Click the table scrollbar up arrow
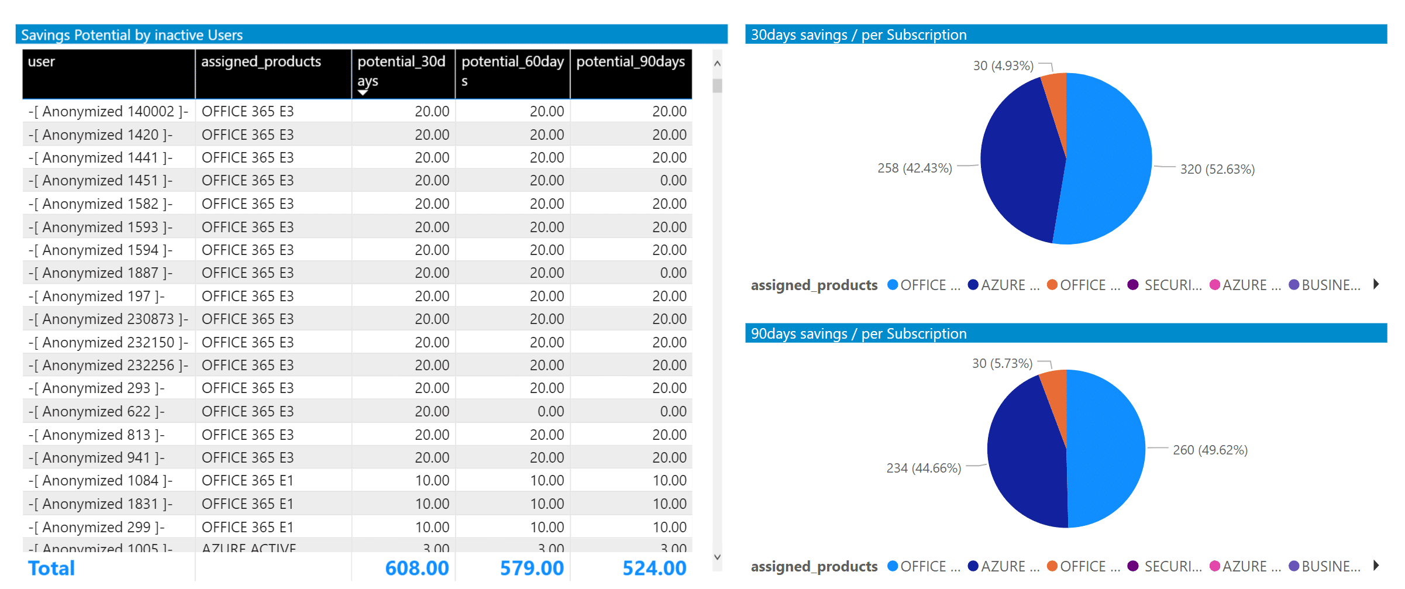 tap(717, 64)
